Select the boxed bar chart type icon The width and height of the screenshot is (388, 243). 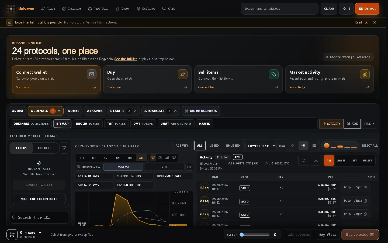coord(160,158)
